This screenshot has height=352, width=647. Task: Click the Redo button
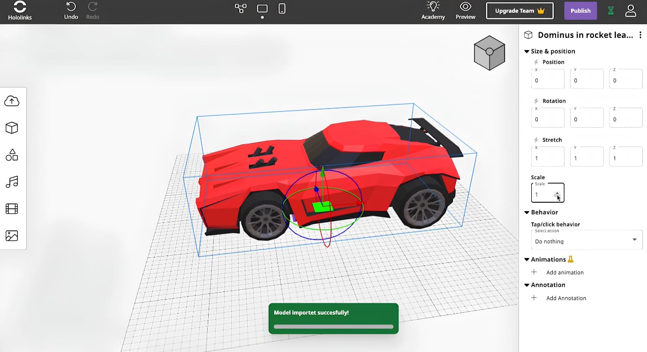pos(92,11)
